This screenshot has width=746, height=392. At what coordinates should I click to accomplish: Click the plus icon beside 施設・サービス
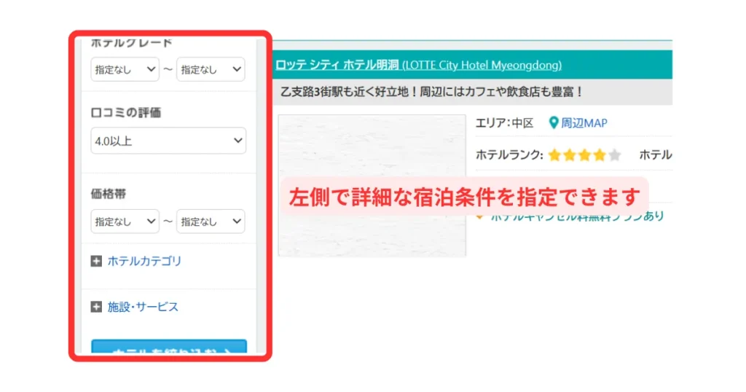tap(96, 307)
